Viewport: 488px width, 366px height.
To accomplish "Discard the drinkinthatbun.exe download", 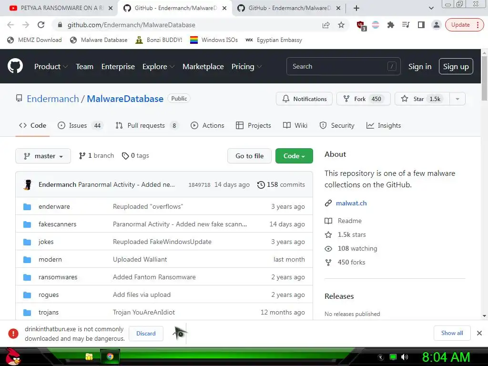I will pyautogui.click(x=146, y=333).
